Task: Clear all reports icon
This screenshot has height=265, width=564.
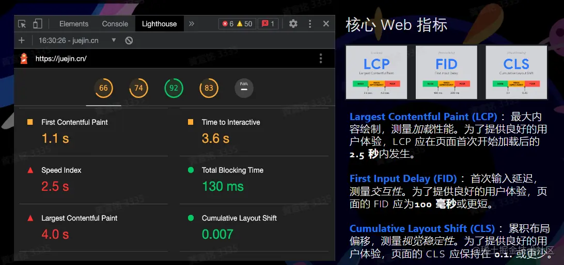Action: (x=129, y=41)
